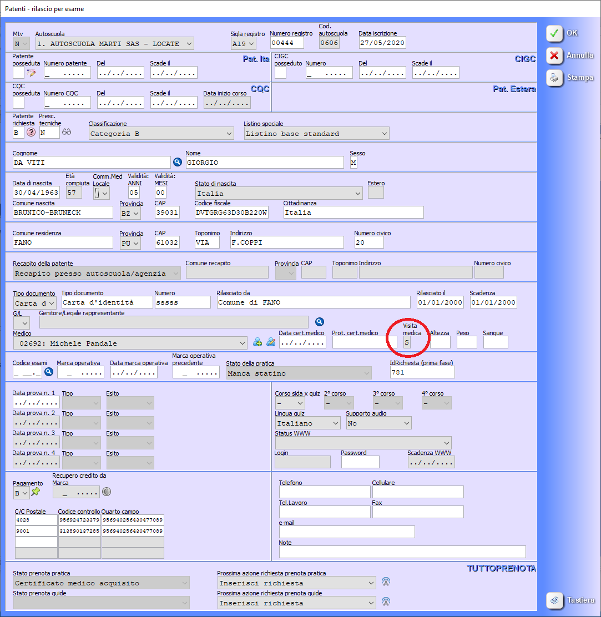601x617 pixels.
Task: Open the Tastiera keyboard button
Action: coord(570,600)
